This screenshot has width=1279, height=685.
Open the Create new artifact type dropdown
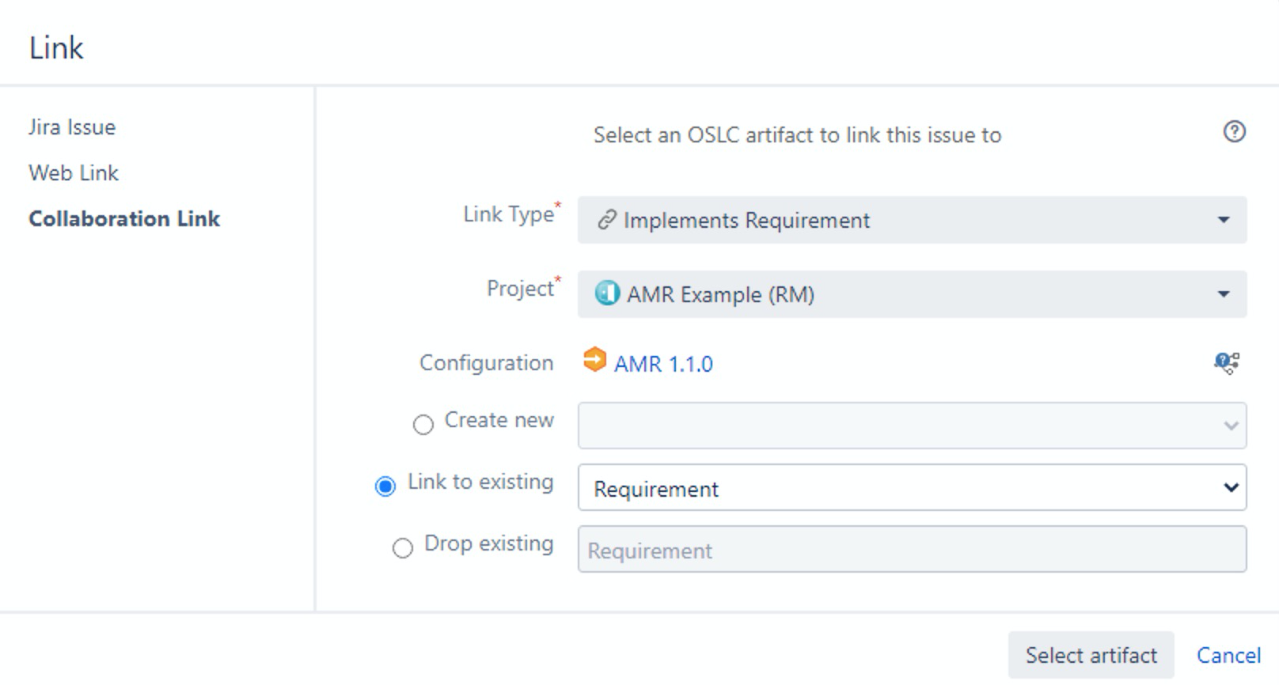(x=912, y=426)
